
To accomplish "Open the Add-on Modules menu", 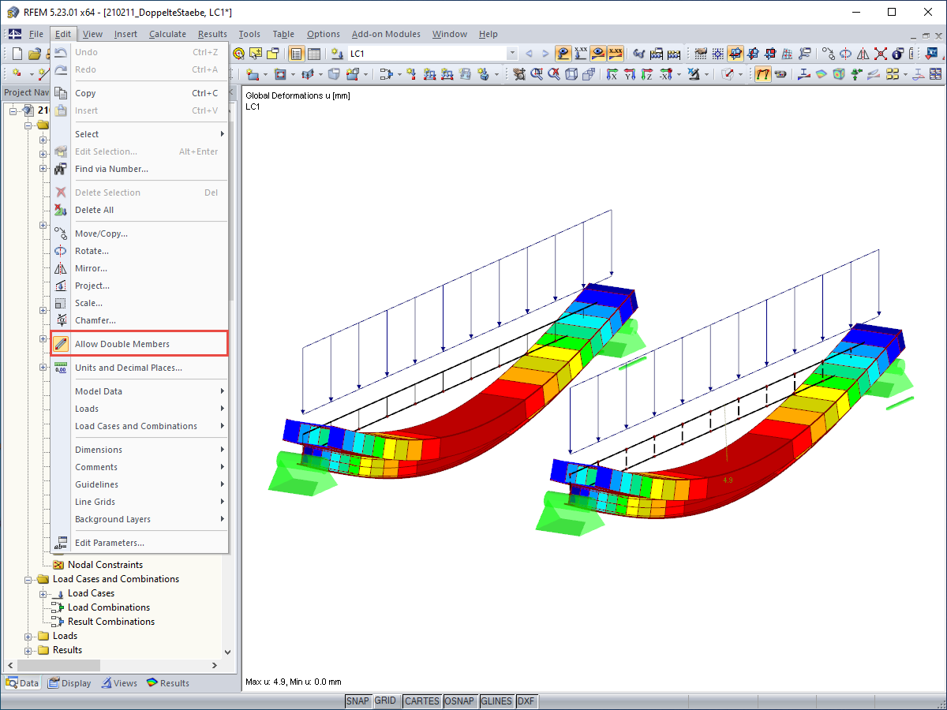I will (x=386, y=34).
